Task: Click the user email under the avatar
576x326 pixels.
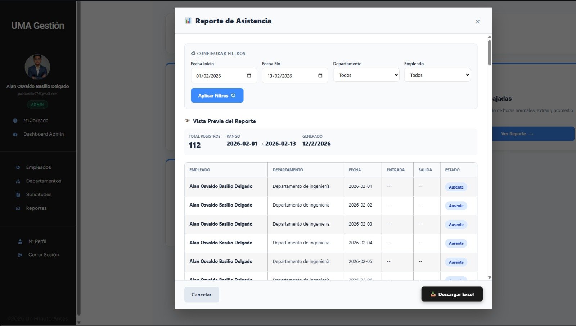Action: pos(37,94)
